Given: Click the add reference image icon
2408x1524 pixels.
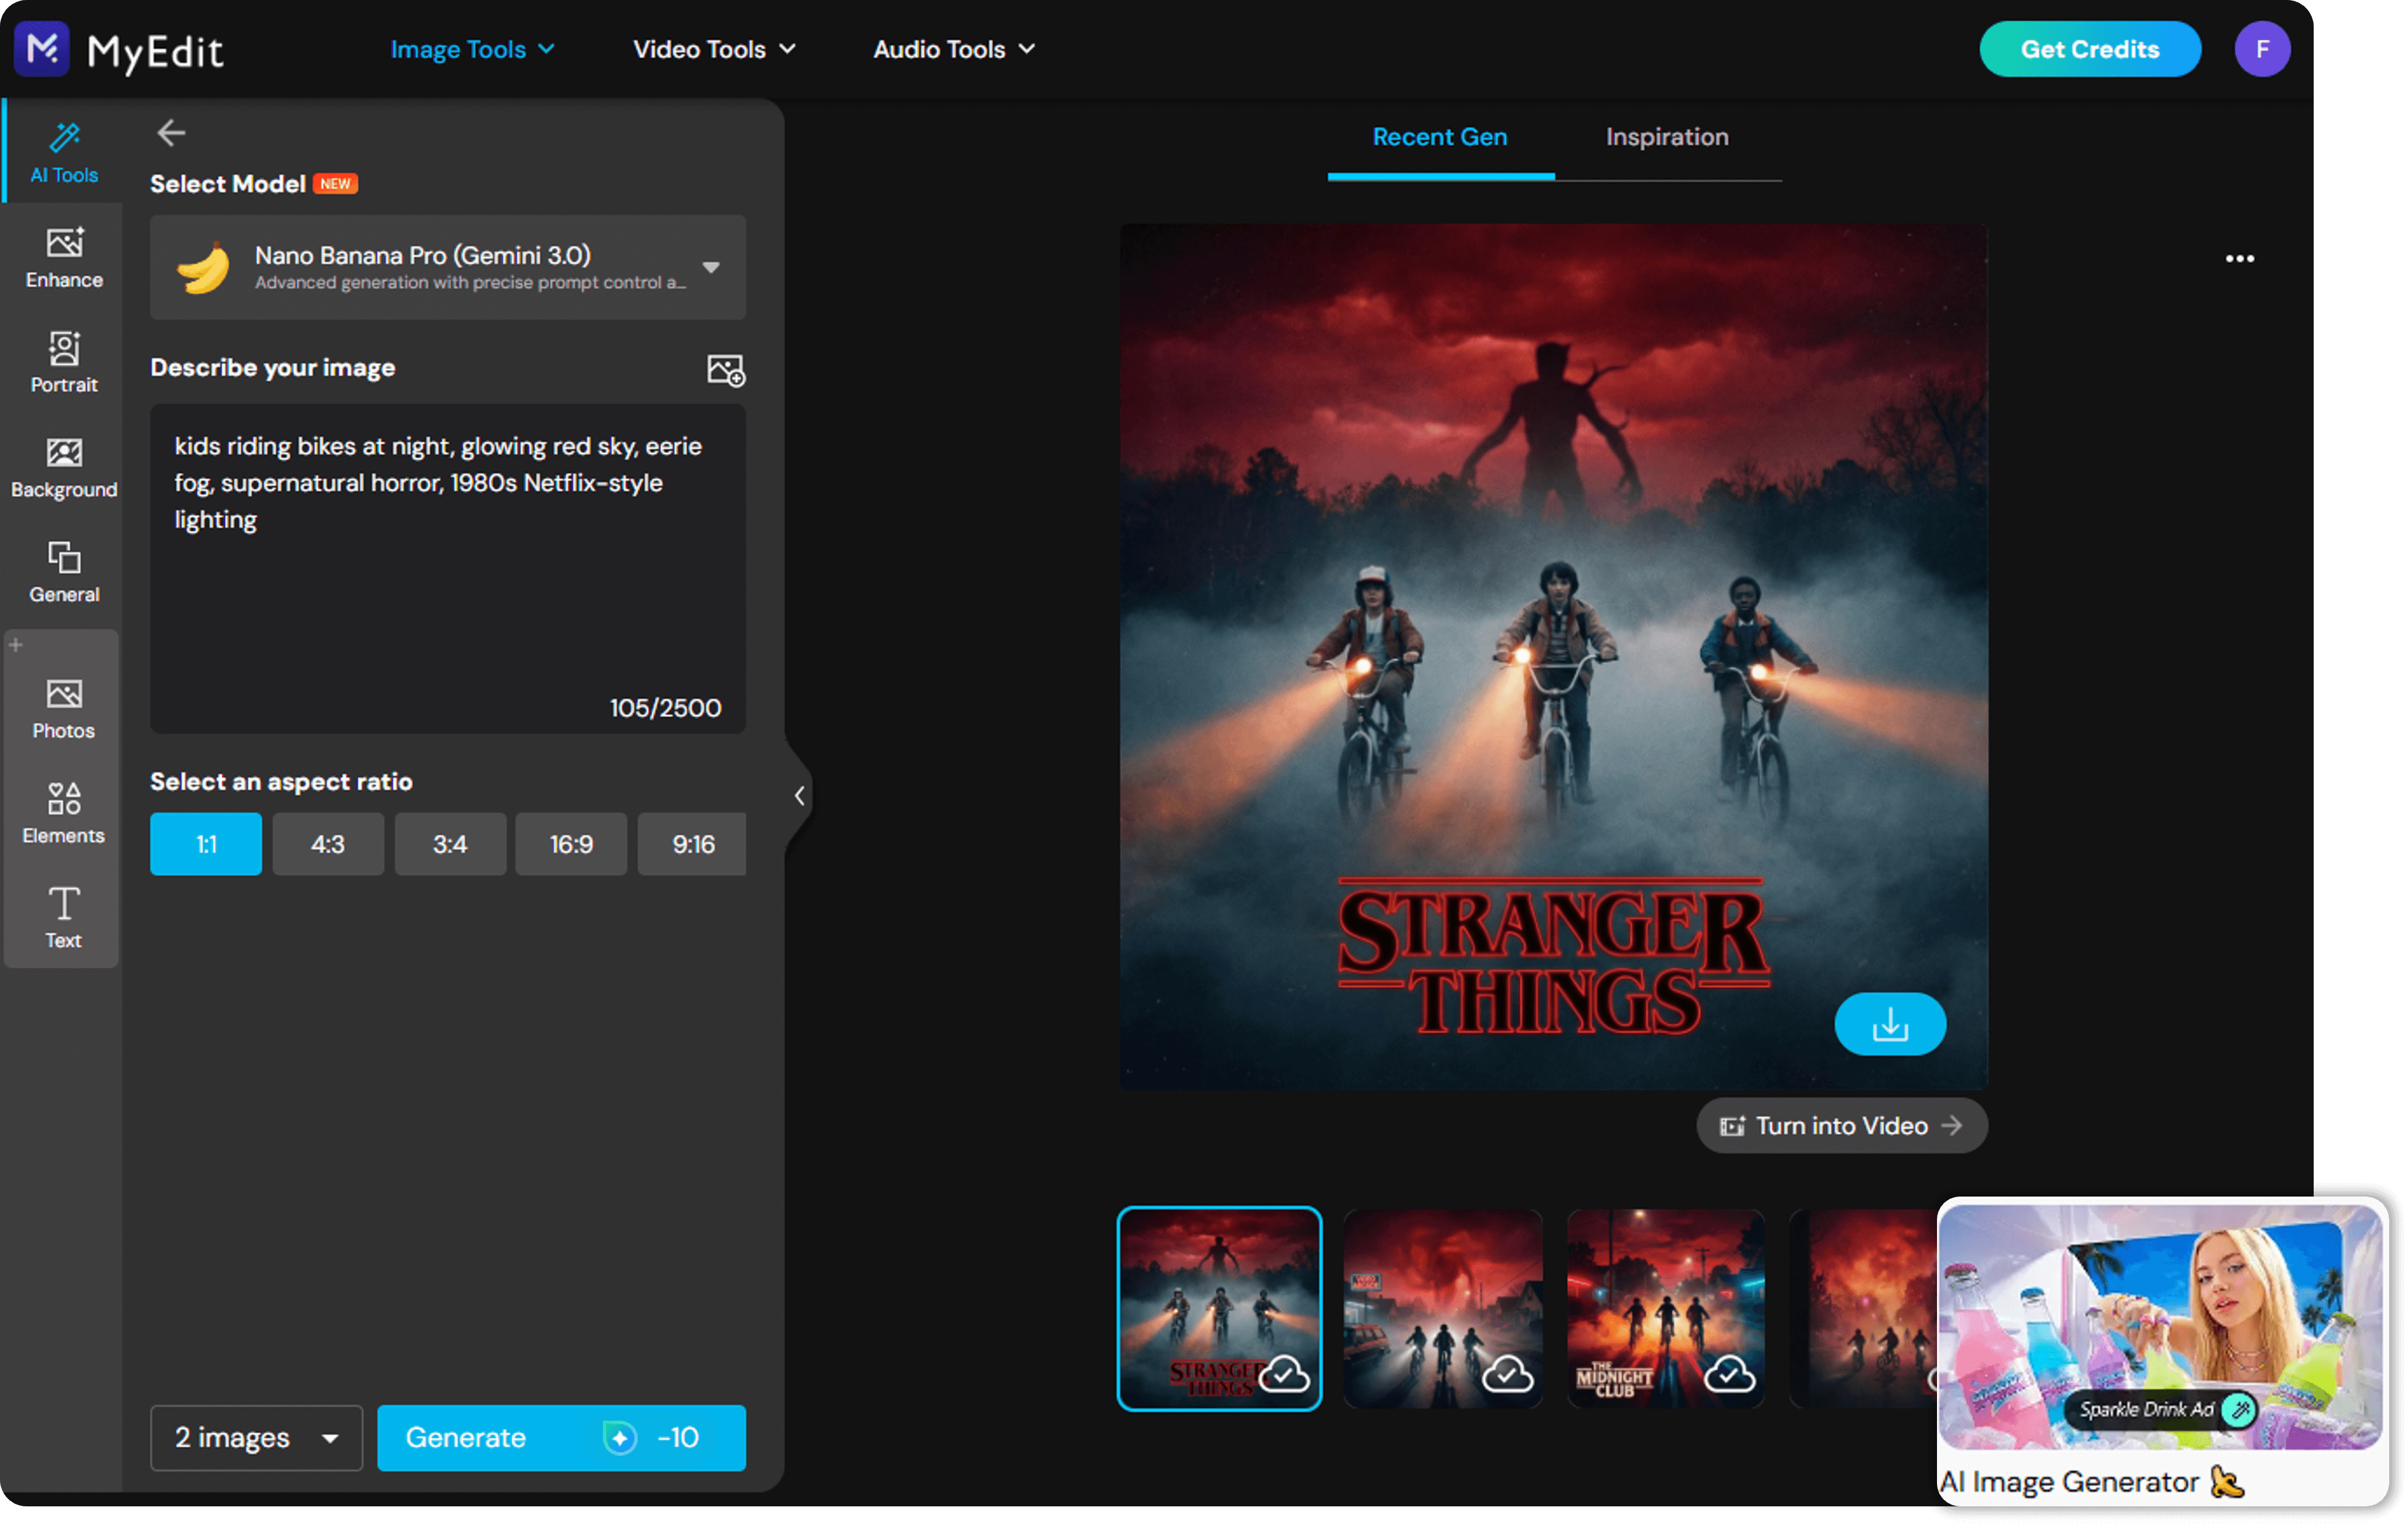Looking at the screenshot, I should pos(725,369).
